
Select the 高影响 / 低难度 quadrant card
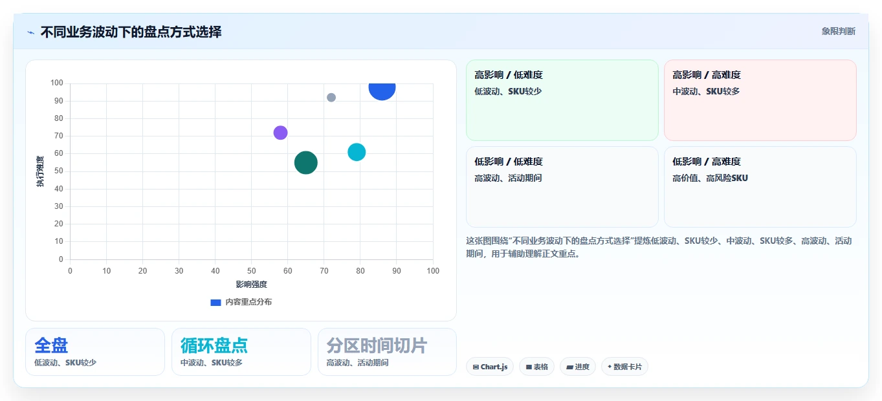pyautogui.click(x=562, y=100)
